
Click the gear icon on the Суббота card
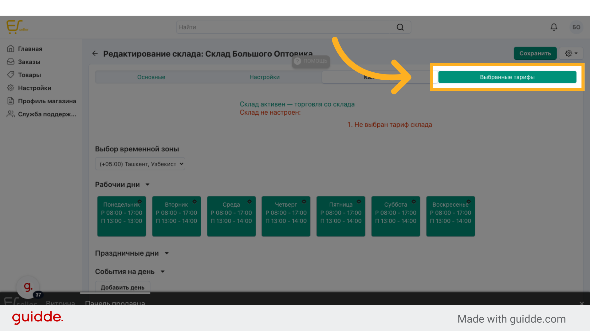pos(414,202)
